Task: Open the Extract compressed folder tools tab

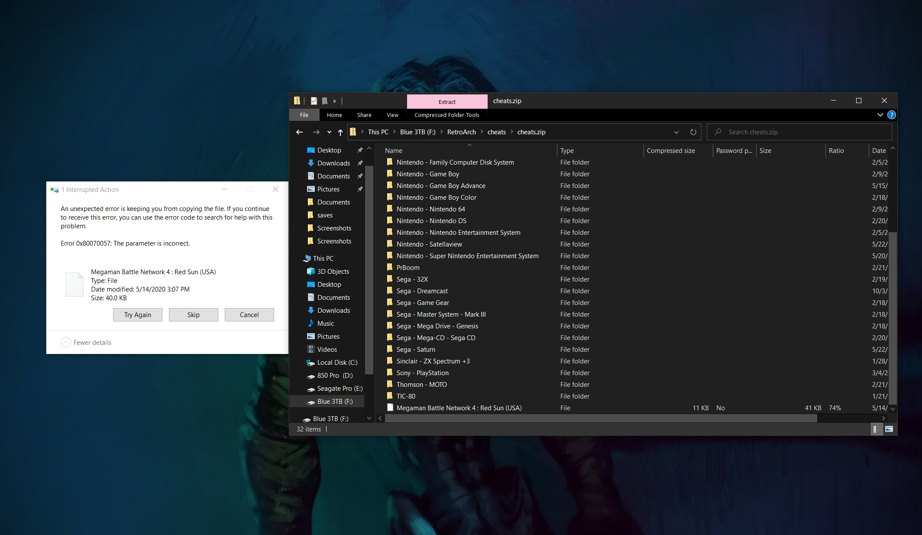Action: (x=447, y=102)
